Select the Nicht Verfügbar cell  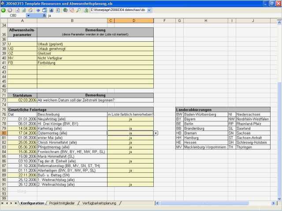[x=95, y=58]
